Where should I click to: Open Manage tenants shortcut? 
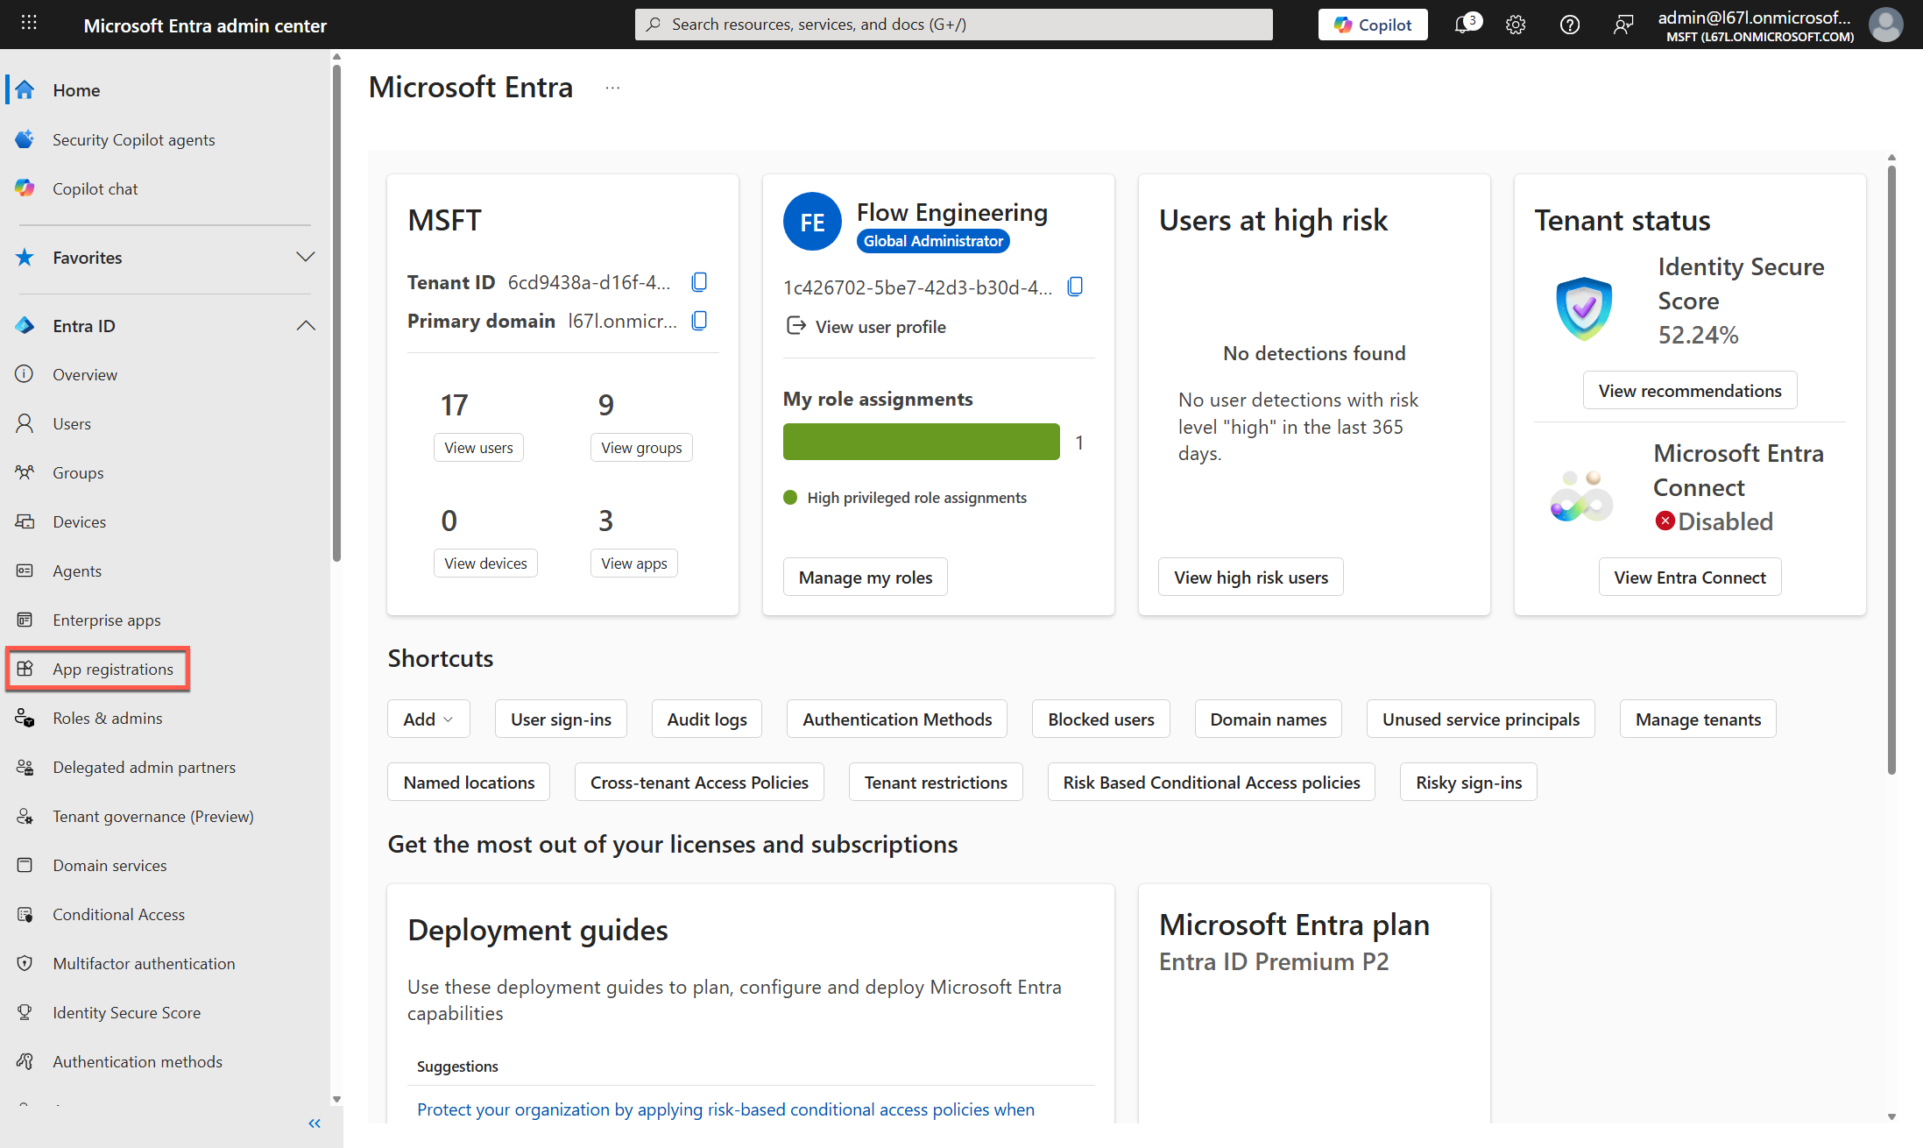[x=1698, y=719]
